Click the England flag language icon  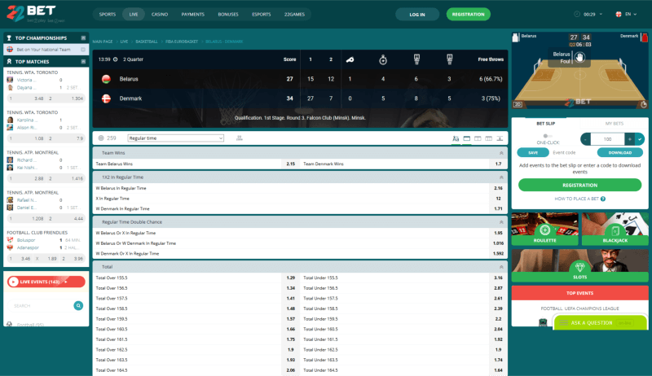tap(619, 14)
